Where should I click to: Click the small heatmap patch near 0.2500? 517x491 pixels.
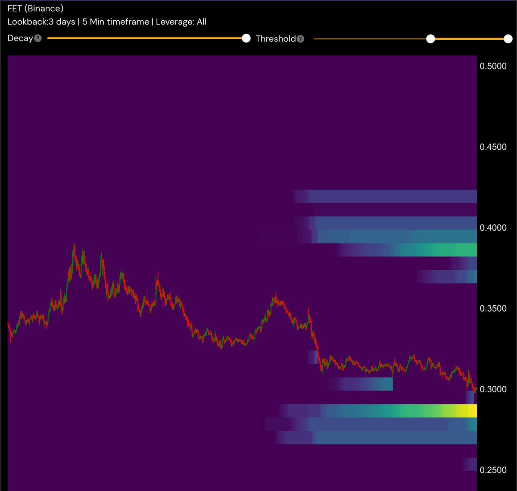pyautogui.click(x=470, y=464)
